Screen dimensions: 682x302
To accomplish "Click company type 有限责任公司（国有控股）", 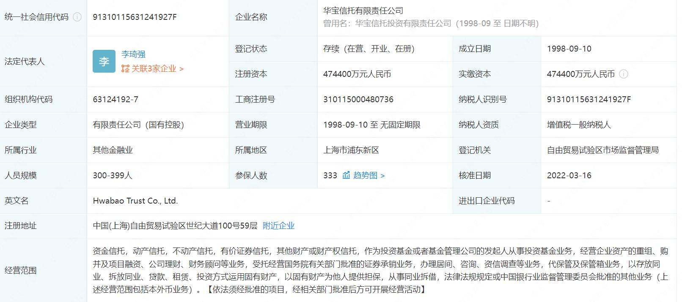I will pyautogui.click(x=138, y=125).
